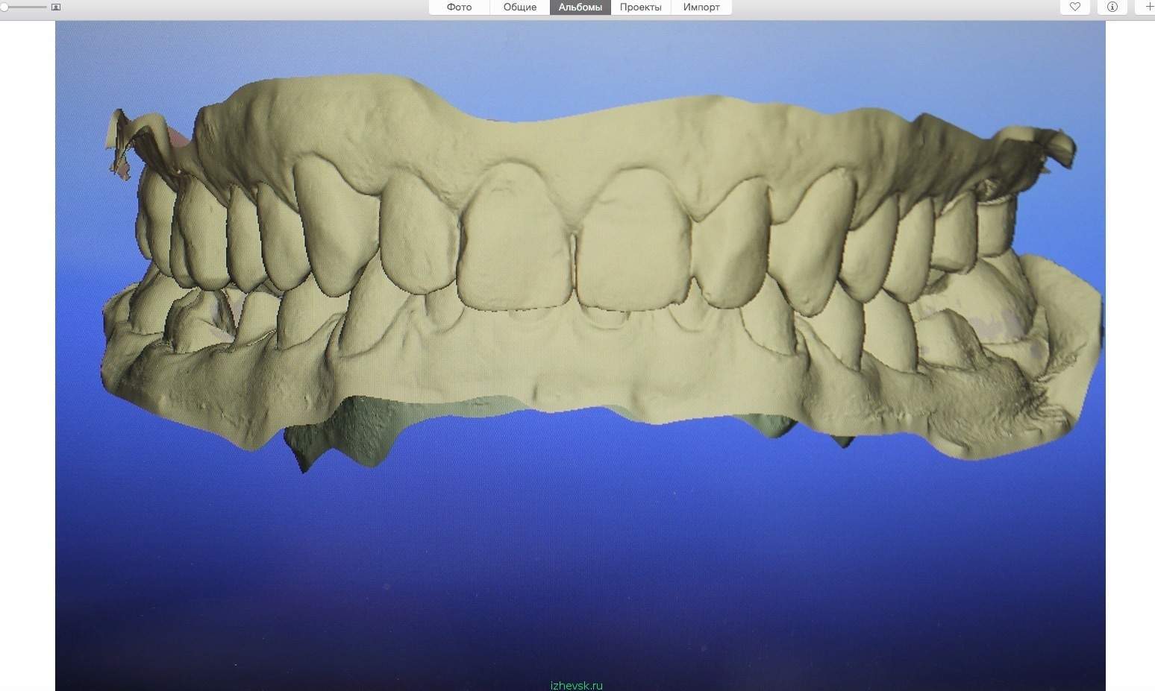The height and width of the screenshot is (691, 1155).
Task: Select the Альбомы tab
Action: [580, 7]
